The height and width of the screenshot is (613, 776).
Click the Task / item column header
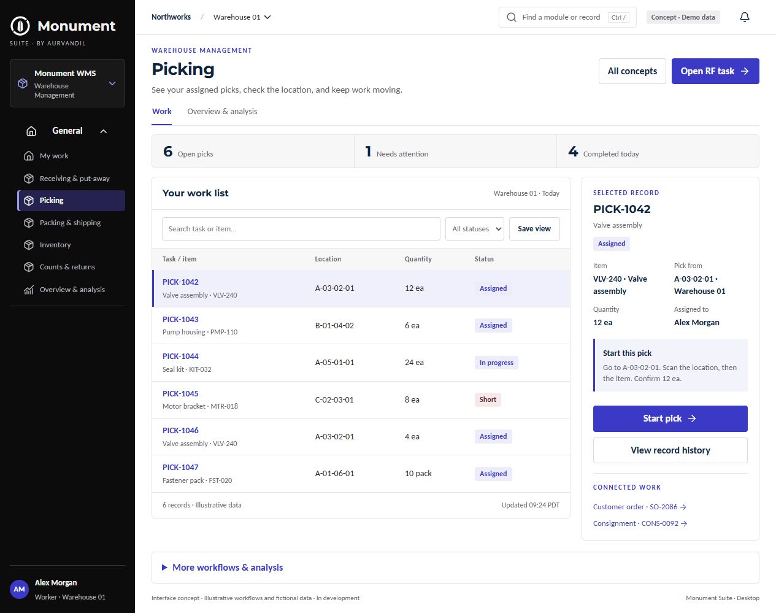(x=180, y=259)
